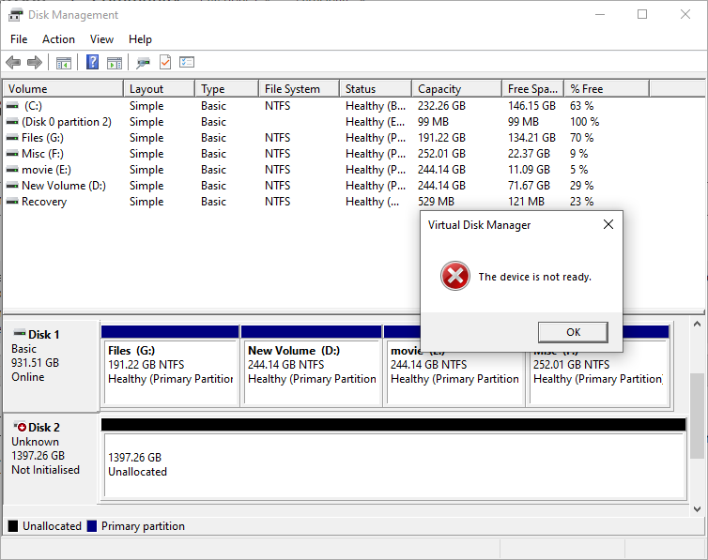Click the scroll up arrow in disk pane
This screenshot has height=560, width=708.
(x=697, y=324)
